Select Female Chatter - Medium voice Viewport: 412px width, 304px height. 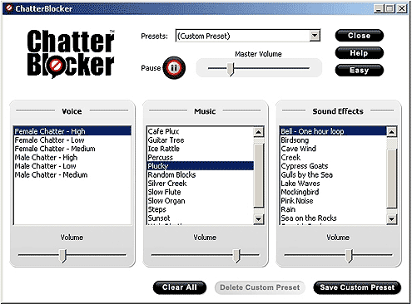pos(72,149)
